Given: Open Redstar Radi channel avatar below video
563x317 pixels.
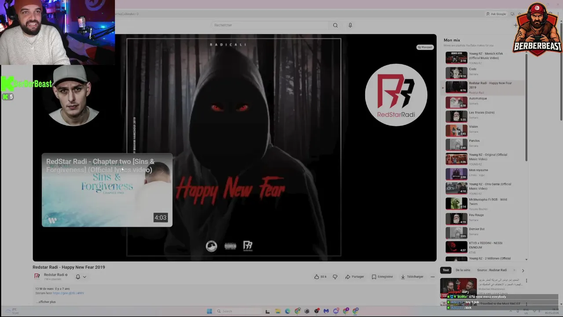Looking at the screenshot, I should (37, 276).
